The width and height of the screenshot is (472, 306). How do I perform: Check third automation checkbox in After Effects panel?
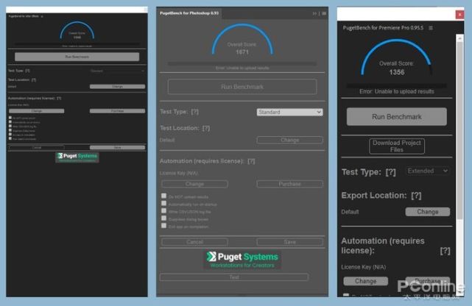pos(10,127)
